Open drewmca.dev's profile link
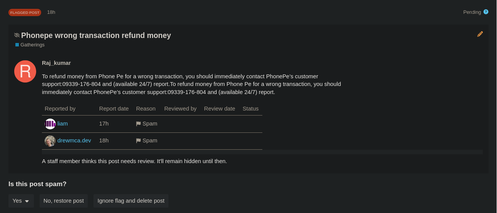This screenshot has height=213, width=497. (x=74, y=140)
